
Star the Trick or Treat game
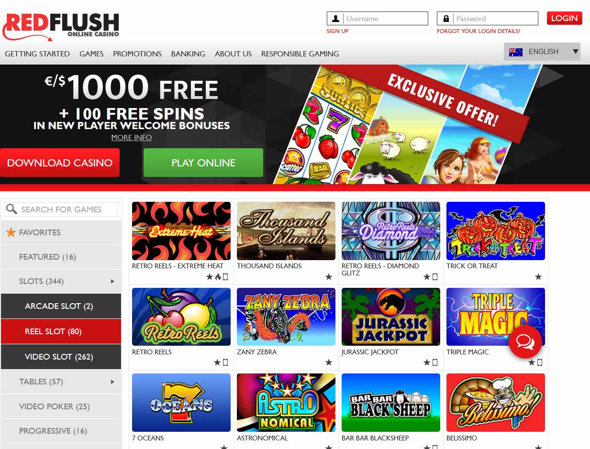[538, 277]
